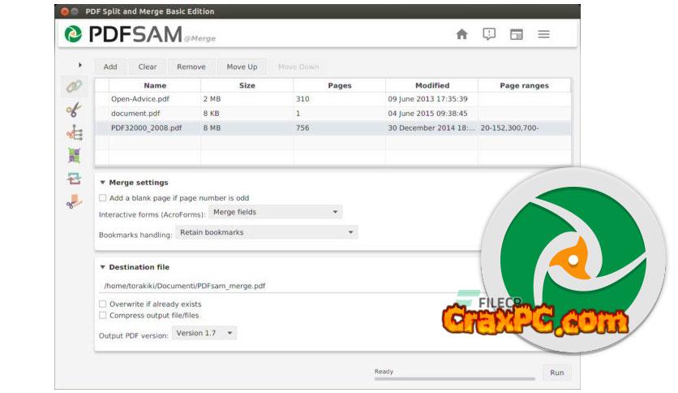The height and width of the screenshot is (393, 678).
Task: Click the destination file path field
Action: (276, 286)
